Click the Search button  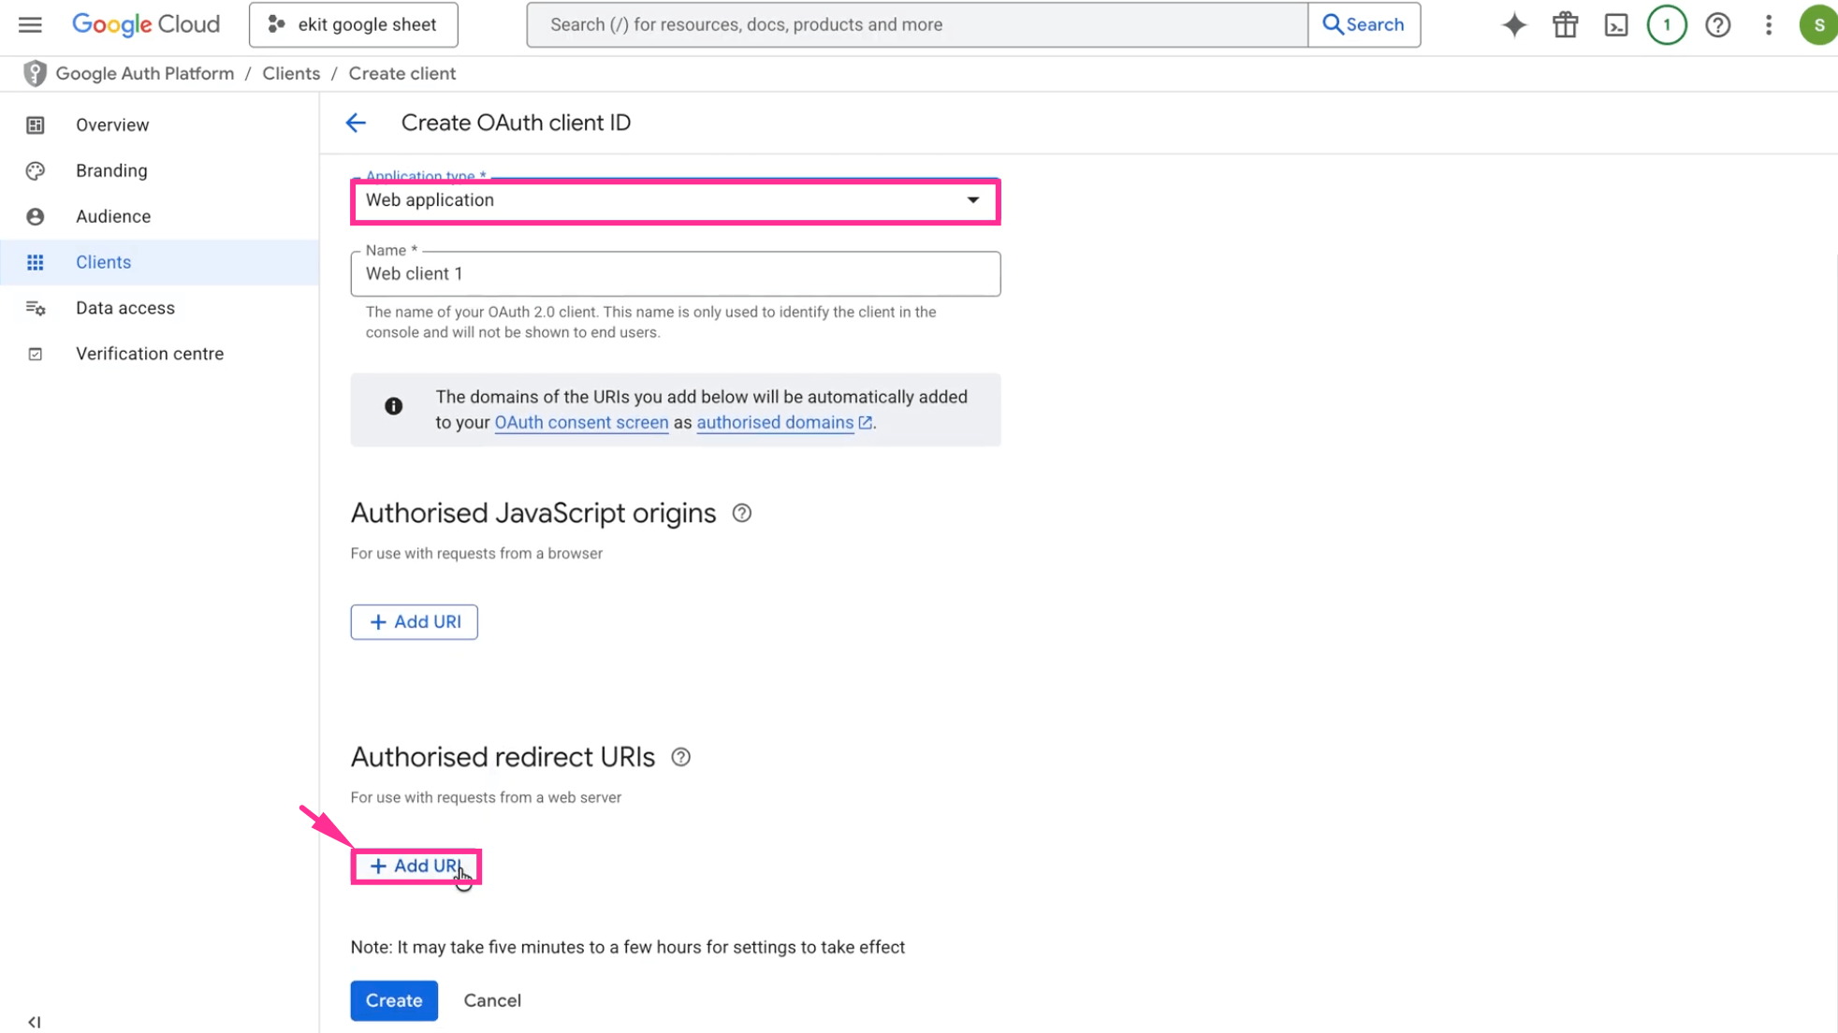pyautogui.click(x=1364, y=24)
